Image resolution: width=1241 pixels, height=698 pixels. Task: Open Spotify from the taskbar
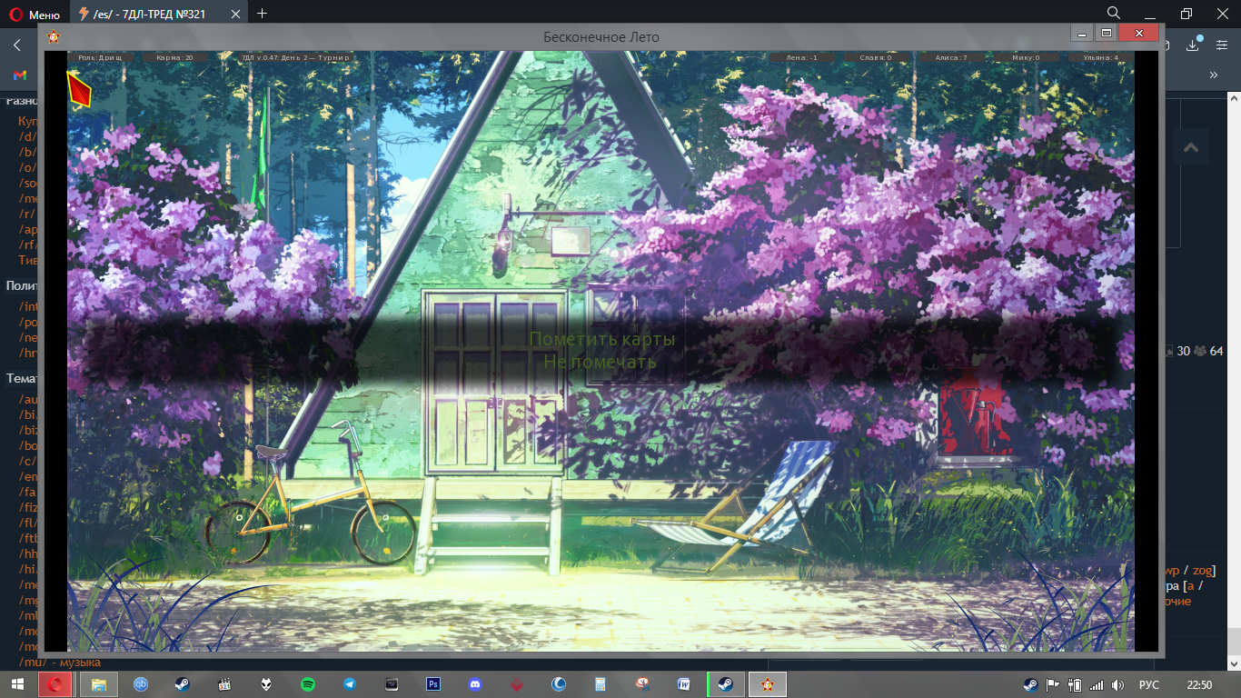tap(308, 684)
